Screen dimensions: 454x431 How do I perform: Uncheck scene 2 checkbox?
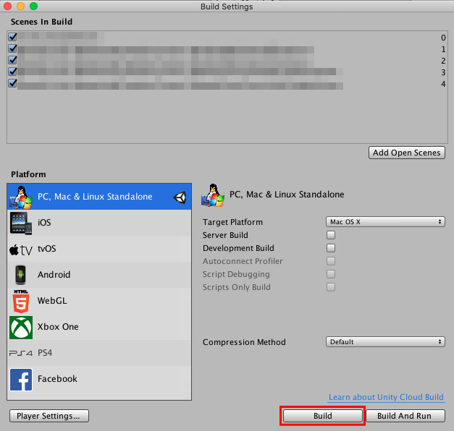tap(13, 60)
